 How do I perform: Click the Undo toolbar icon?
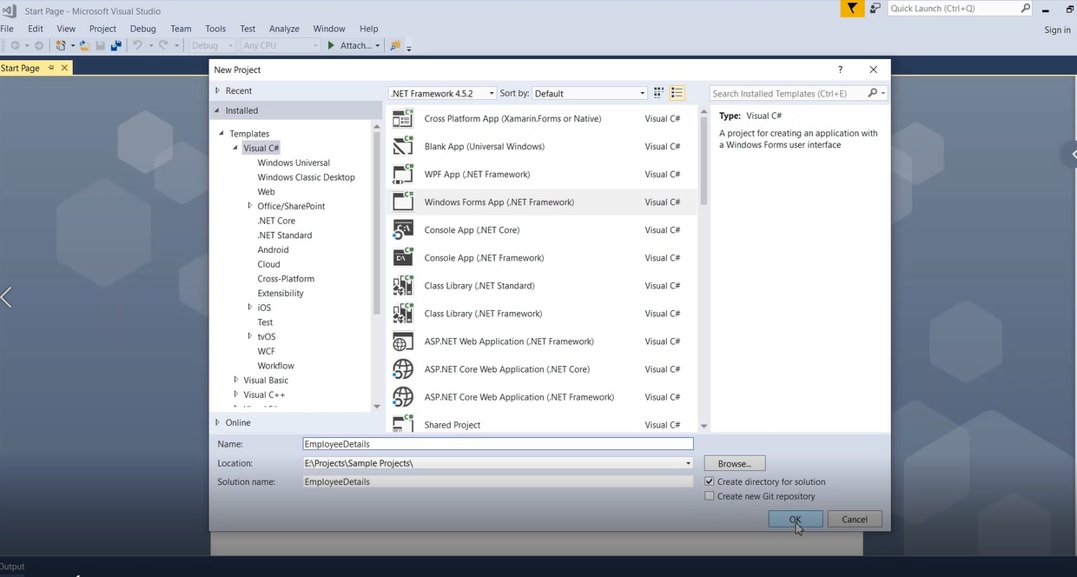(138, 44)
